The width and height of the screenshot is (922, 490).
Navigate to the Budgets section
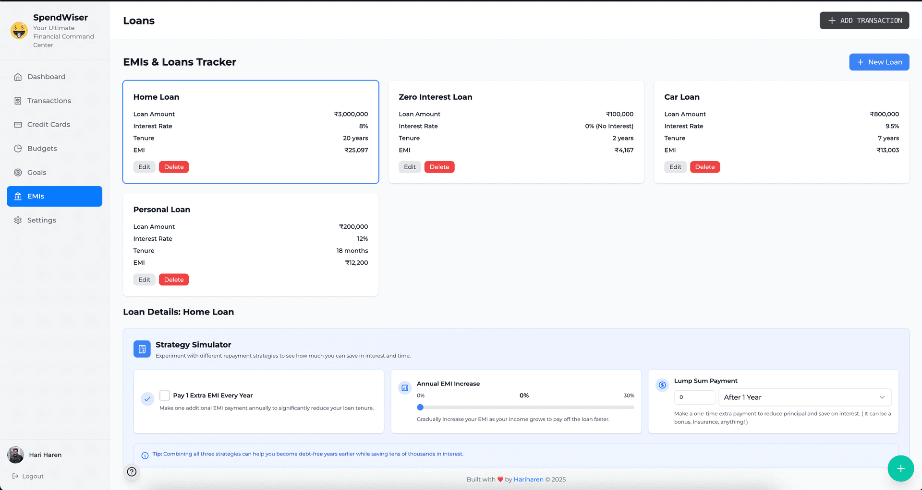tap(42, 149)
